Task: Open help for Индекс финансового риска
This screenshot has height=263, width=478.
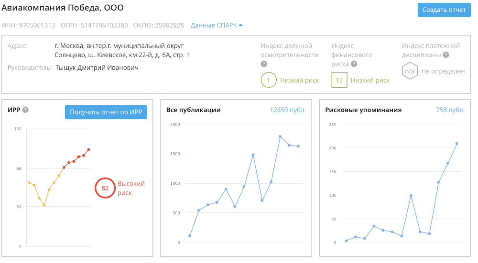Action: click(354, 64)
